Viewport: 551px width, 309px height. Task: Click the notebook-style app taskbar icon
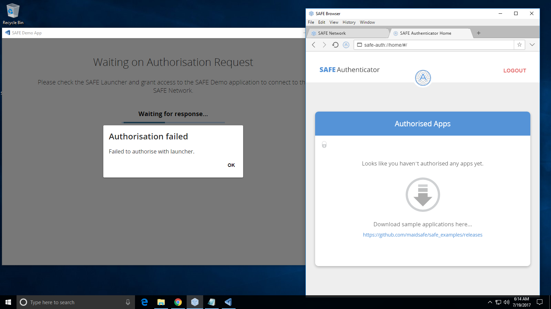211,302
